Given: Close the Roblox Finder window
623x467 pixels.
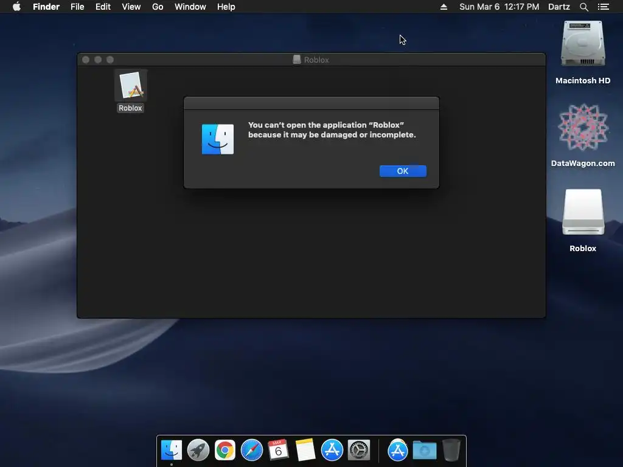Looking at the screenshot, I should point(85,60).
